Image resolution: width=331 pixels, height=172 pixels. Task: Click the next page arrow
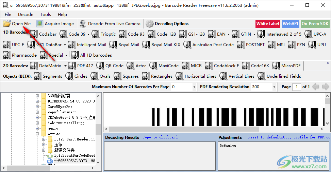326,87
